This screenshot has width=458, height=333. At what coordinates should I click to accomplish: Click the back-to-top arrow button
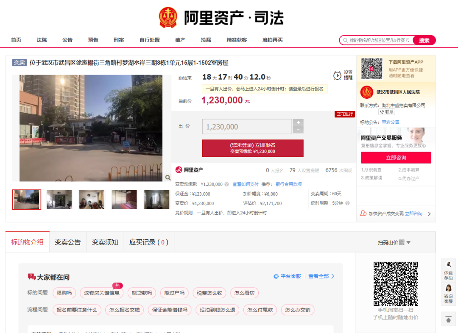[448, 319]
